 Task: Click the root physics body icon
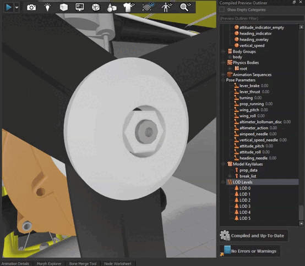(x=237, y=68)
